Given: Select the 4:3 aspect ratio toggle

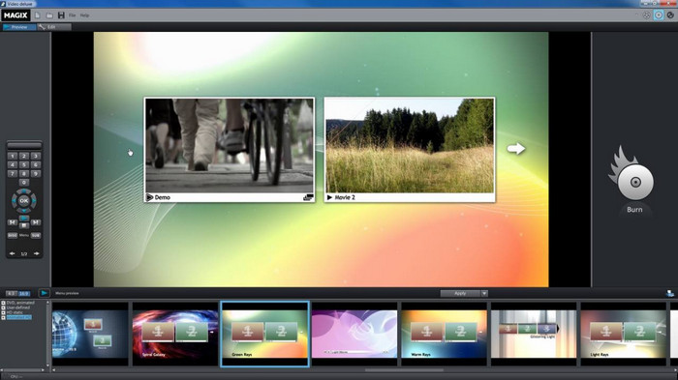Looking at the screenshot, I should tap(11, 293).
